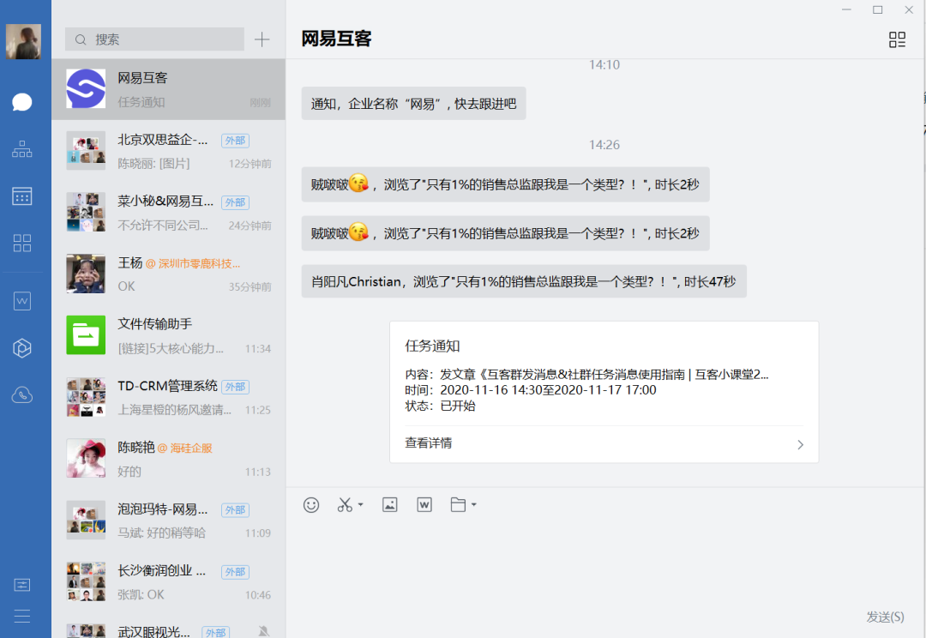This screenshot has width=926, height=638.
Task: Click the 网易互客 chat title header
Action: pos(336,39)
